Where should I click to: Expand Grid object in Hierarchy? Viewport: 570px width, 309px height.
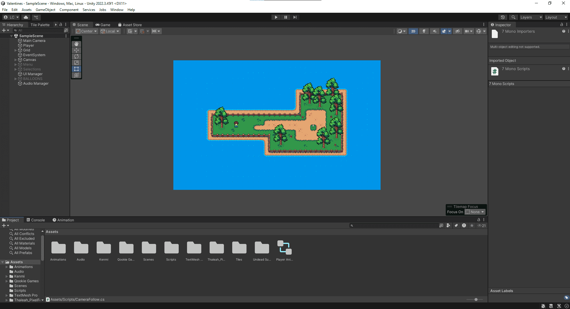point(16,50)
